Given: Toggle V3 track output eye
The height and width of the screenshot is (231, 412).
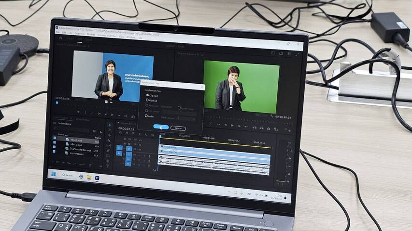Looking at the screenshot, I should (140, 140).
